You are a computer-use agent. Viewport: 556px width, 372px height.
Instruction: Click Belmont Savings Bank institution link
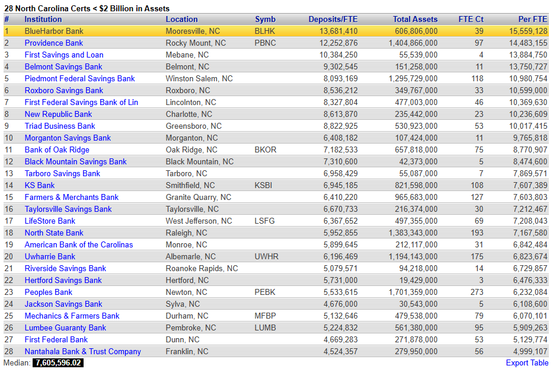pyautogui.click(x=63, y=66)
